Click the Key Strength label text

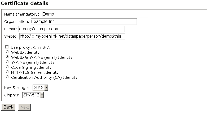(17, 88)
